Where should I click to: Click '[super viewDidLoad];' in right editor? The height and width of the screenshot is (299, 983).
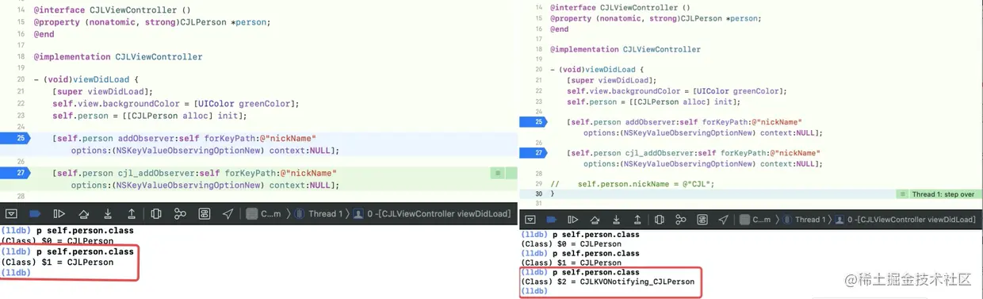tap(612, 80)
